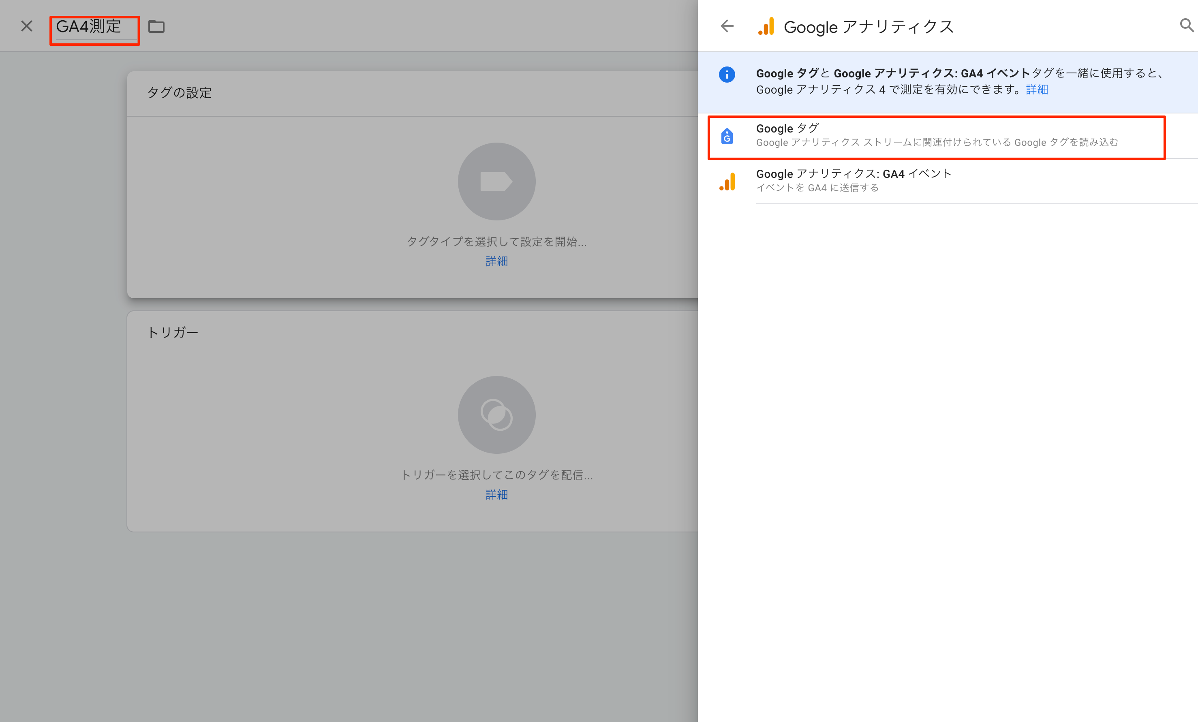Image resolution: width=1198 pixels, height=722 pixels.
Task: Choose Google アナリティクス: GA4 イベント tag type
Action: [x=948, y=181]
